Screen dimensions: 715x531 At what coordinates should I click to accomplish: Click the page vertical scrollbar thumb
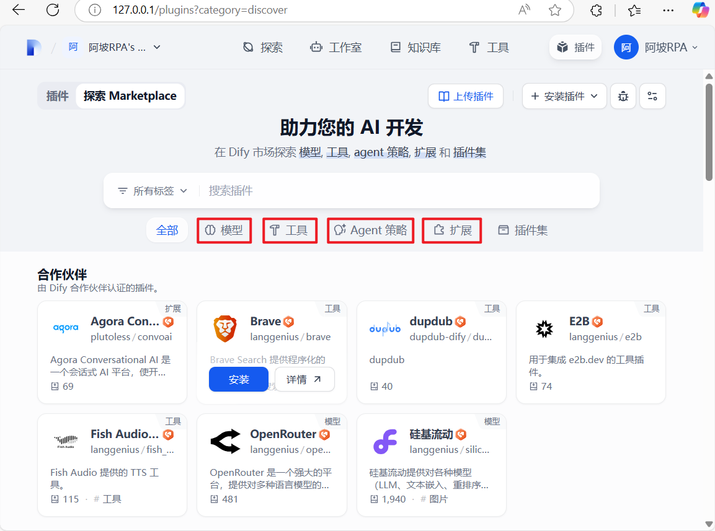(x=709, y=132)
